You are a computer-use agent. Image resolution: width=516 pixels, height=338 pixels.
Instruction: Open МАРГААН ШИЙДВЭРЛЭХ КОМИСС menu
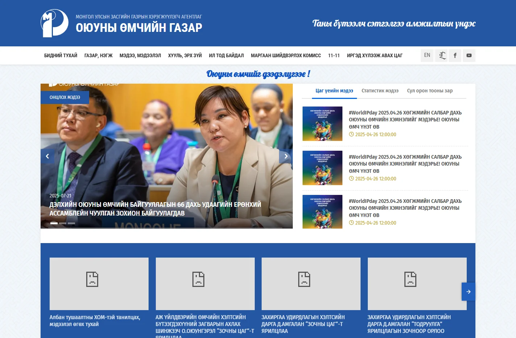(286, 55)
